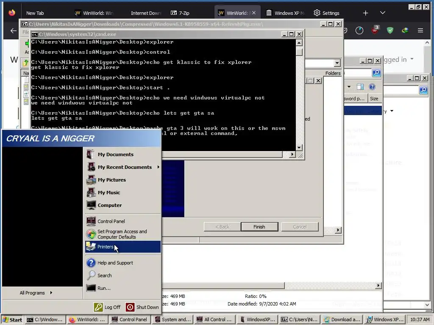Open the Firefox hamburger menu

coord(420,30)
